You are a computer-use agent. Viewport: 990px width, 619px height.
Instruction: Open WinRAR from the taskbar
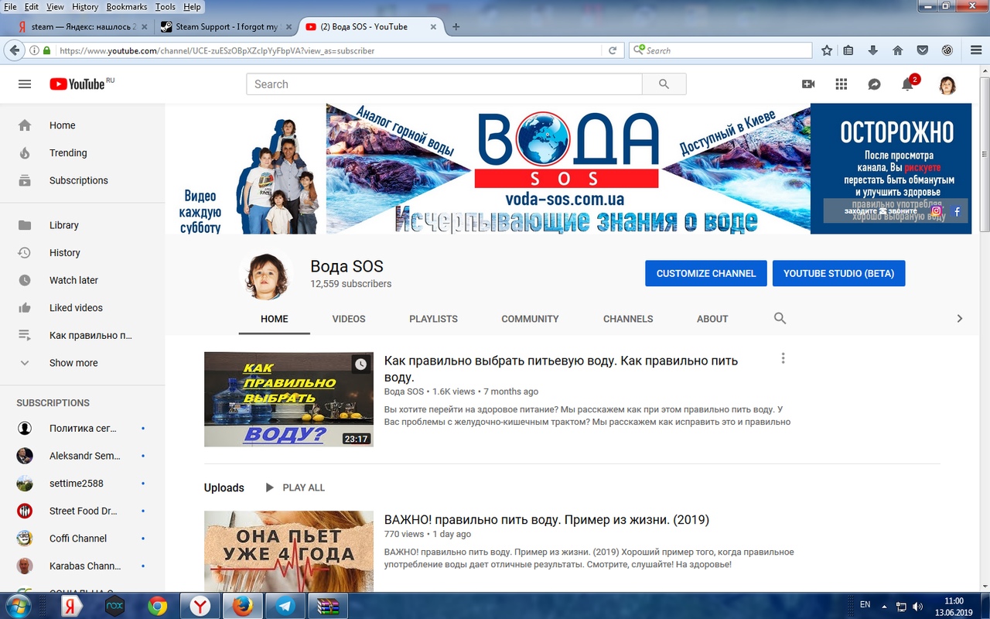coord(327,606)
